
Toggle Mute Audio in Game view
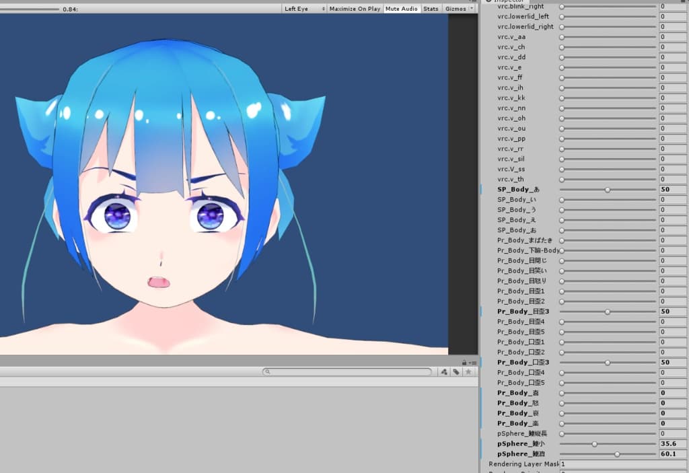pos(401,9)
